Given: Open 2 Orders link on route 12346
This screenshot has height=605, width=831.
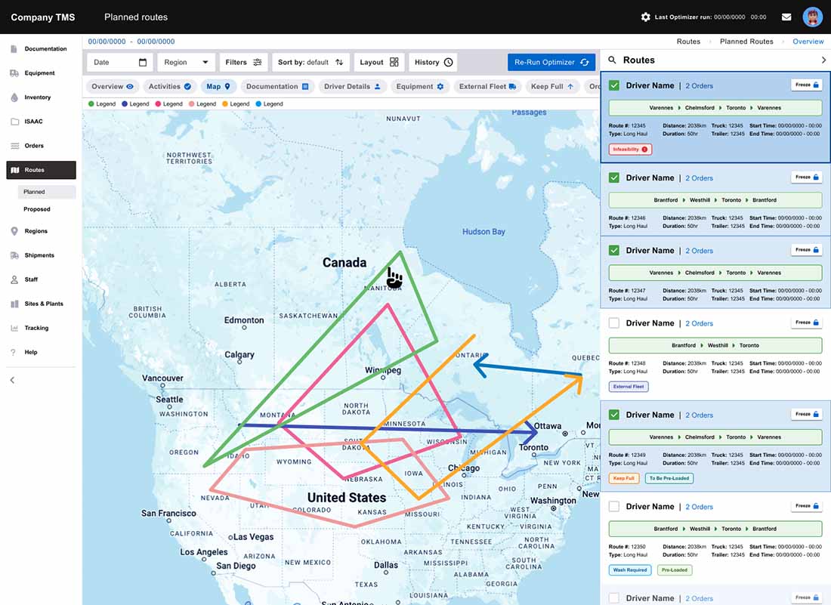Looking at the screenshot, I should (x=699, y=178).
